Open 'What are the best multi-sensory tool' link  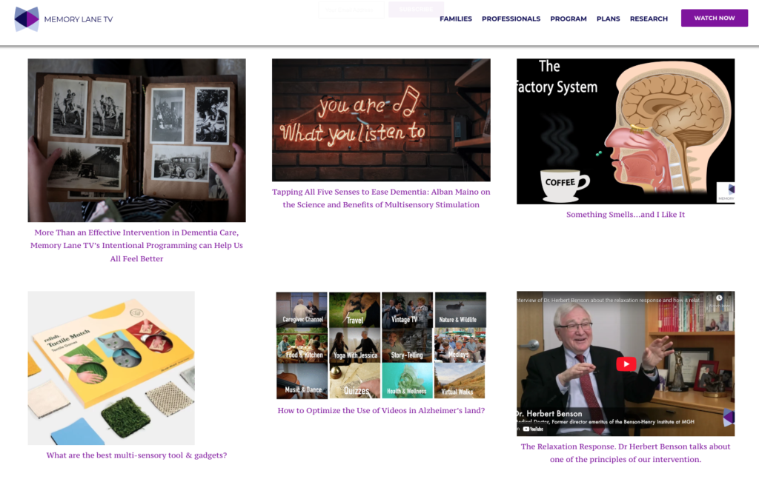click(136, 455)
